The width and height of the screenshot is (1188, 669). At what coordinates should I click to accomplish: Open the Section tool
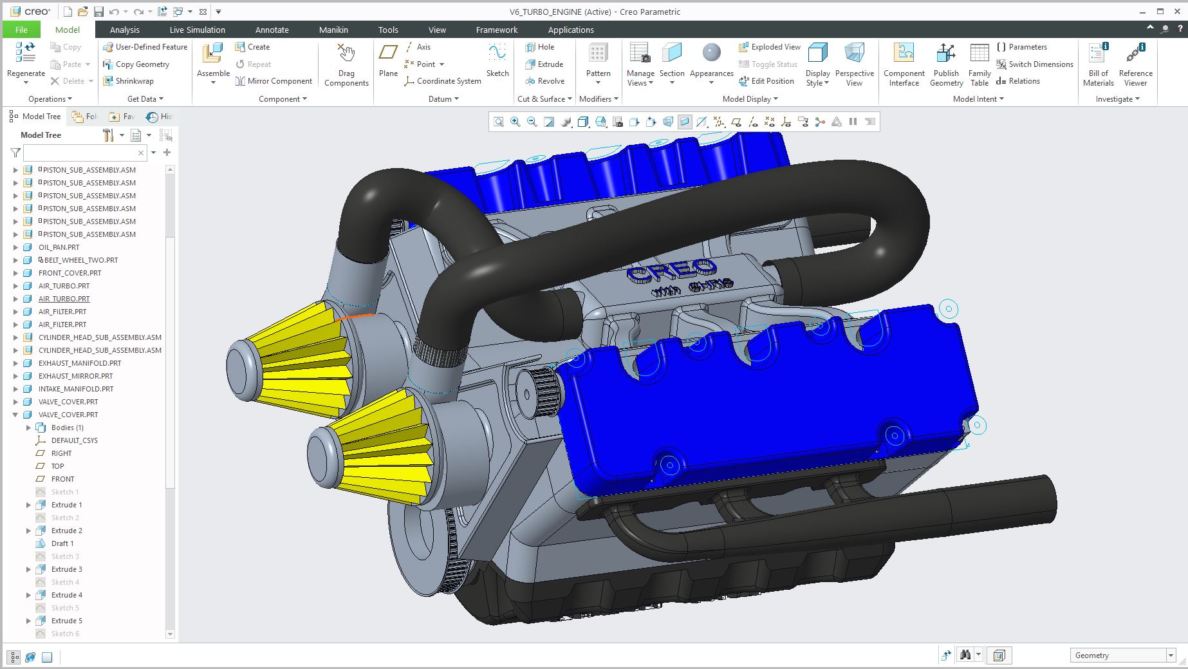(672, 54)
